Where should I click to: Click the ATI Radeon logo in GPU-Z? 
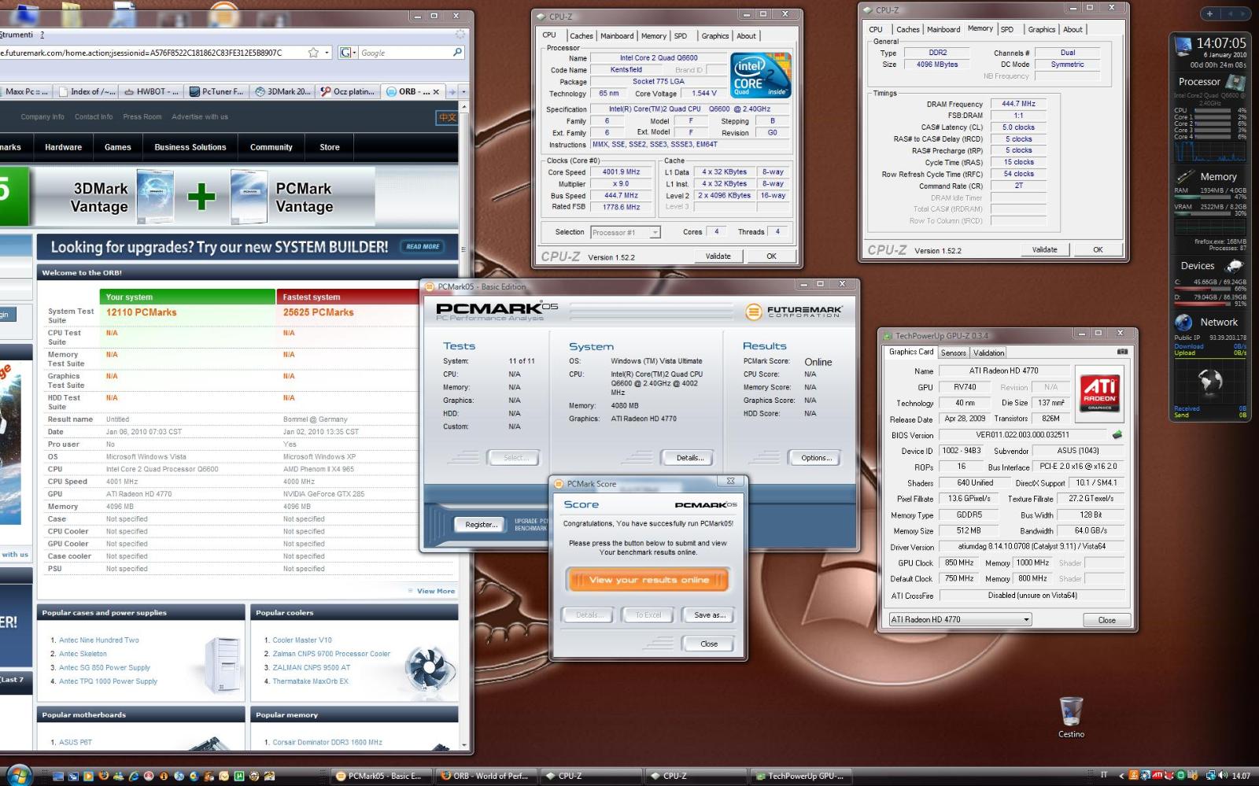(x=1100, y=393)
